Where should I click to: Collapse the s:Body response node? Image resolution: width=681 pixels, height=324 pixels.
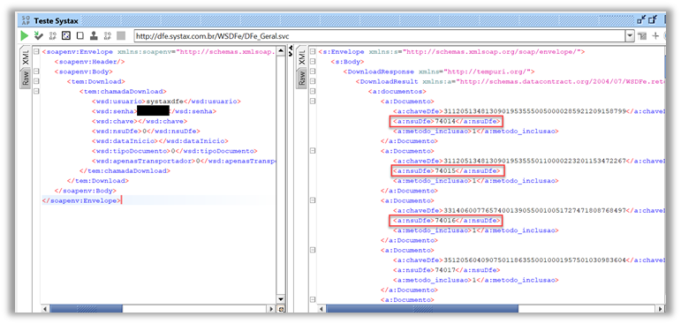pyautogui.click(x=313, y=62)
